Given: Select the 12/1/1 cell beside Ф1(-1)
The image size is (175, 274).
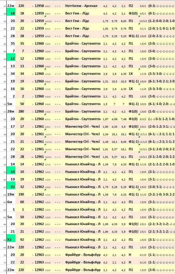Looking at the screenshot, I should pos(143,134).
